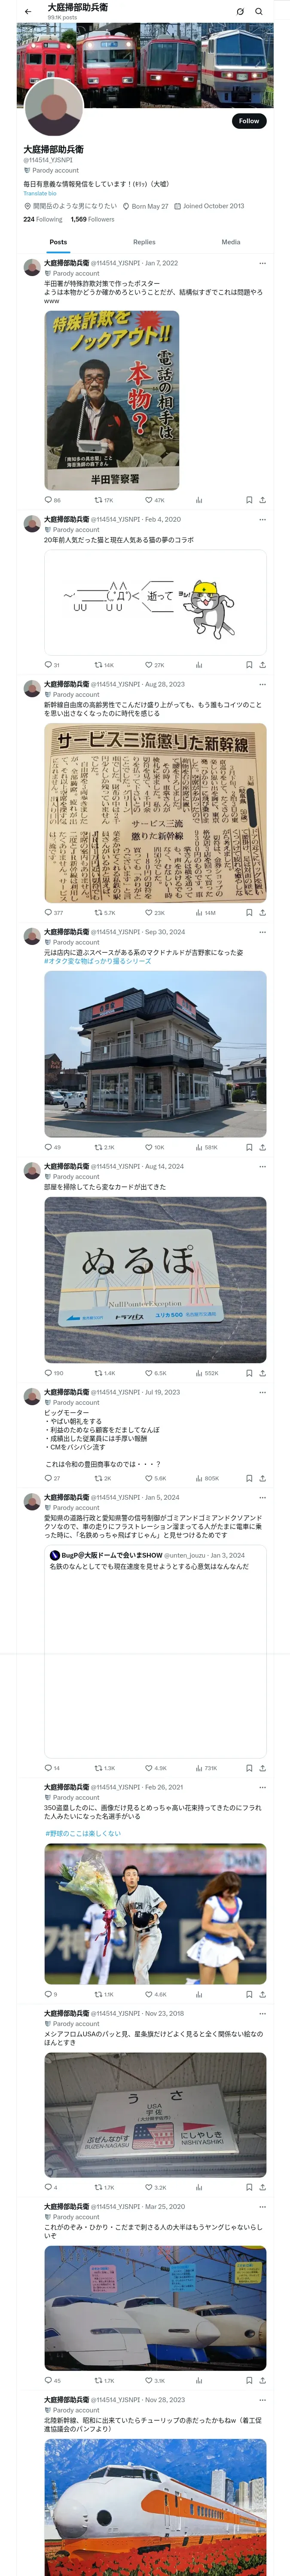The image size is (290, 2576).
Task: Go back using the header arrow
Action: (x=28, y=12)
